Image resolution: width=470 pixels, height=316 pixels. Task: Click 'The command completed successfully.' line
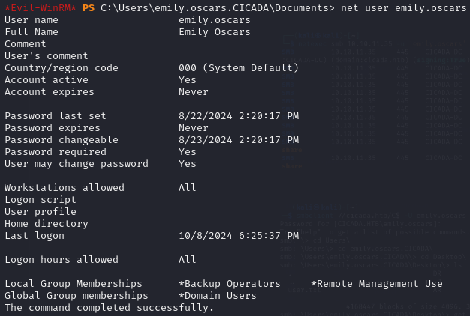[110, 308]
